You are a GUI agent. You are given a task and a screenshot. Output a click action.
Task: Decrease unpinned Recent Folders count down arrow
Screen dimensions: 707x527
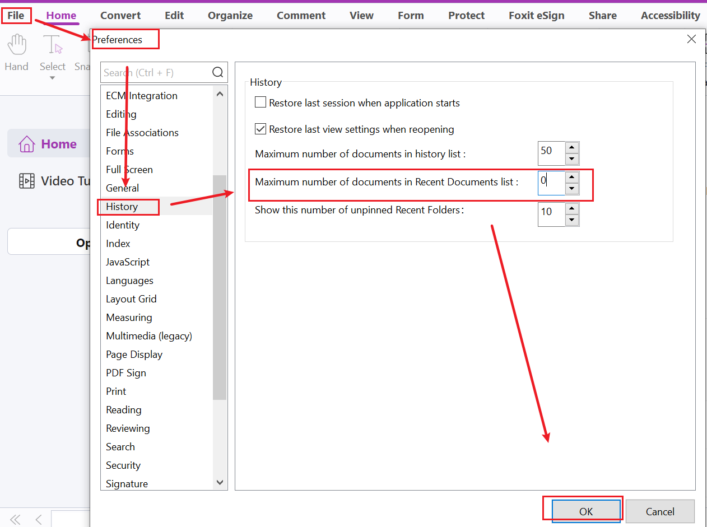point(571,220)
